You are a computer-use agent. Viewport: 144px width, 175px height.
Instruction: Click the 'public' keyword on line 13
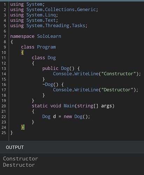pyautogui.click(x=50, y=69)
